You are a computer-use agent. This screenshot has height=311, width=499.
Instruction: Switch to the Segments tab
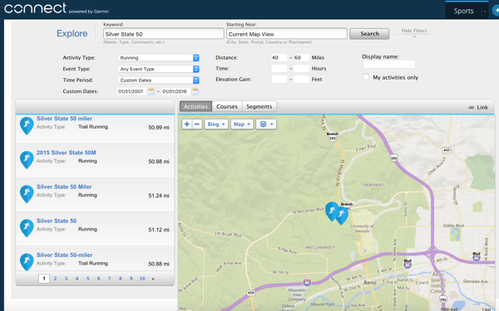[x=259, y=106]
